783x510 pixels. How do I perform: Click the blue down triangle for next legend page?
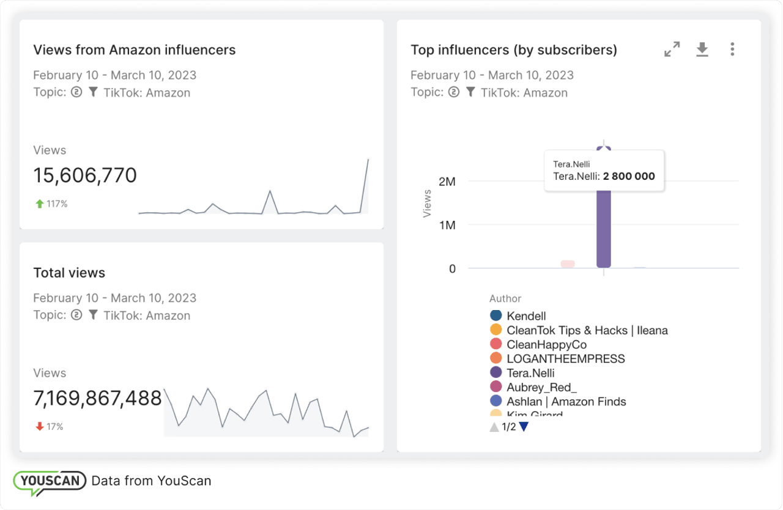point(523,426)
